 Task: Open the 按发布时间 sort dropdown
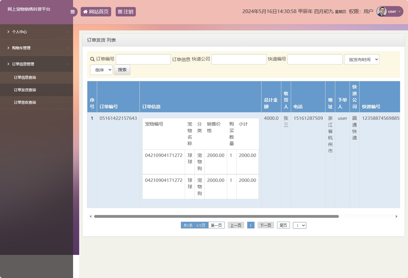click(x=361, y=60)
